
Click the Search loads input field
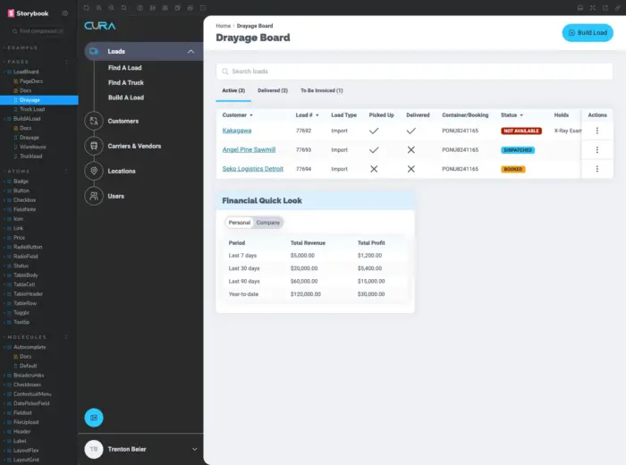click(x=414, y=72)
